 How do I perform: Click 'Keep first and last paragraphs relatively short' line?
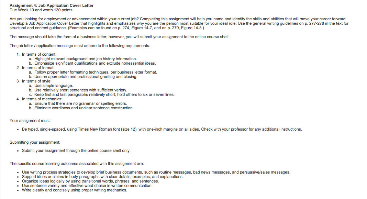tap(104, 95)
